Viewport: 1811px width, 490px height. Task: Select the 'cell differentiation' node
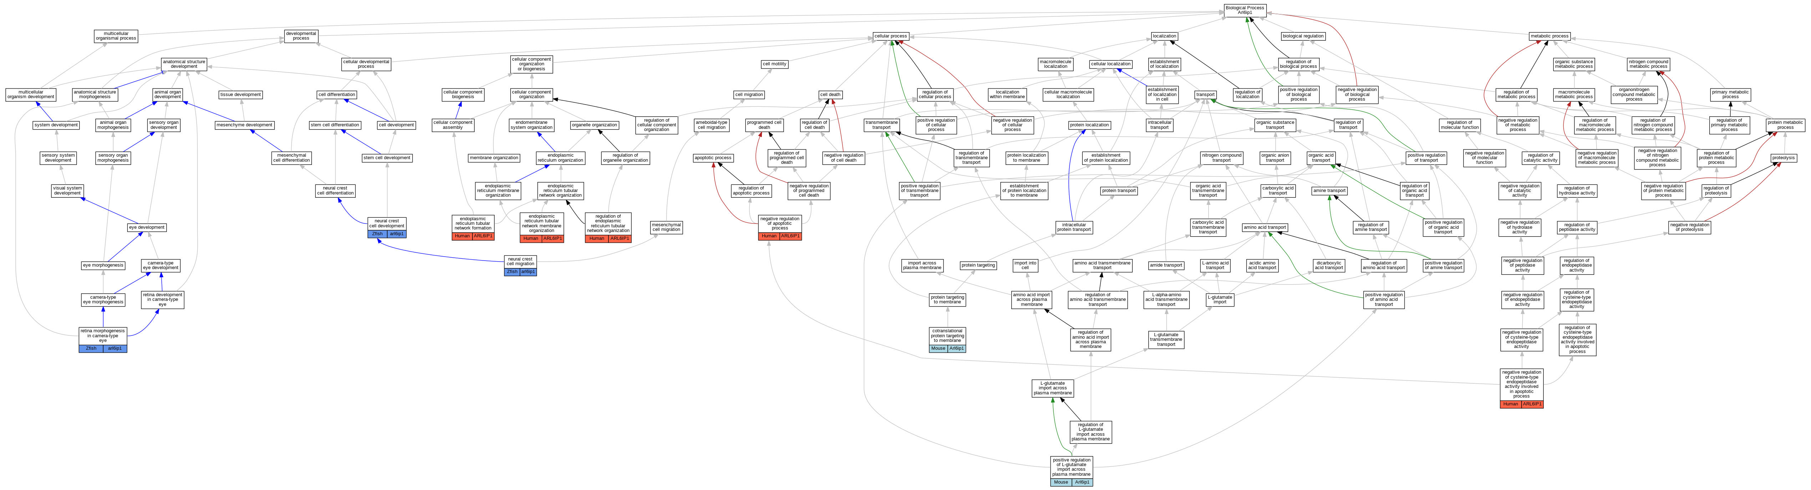tap(337, 94)
